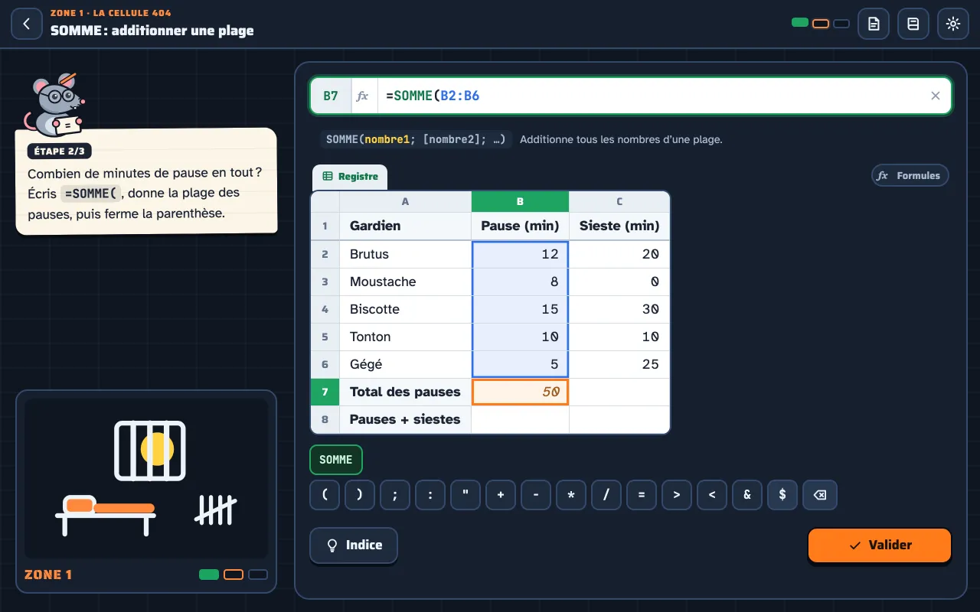Click the fx icon in formula bar
This screenshot has height=612, width=980.
click(363, 96)
